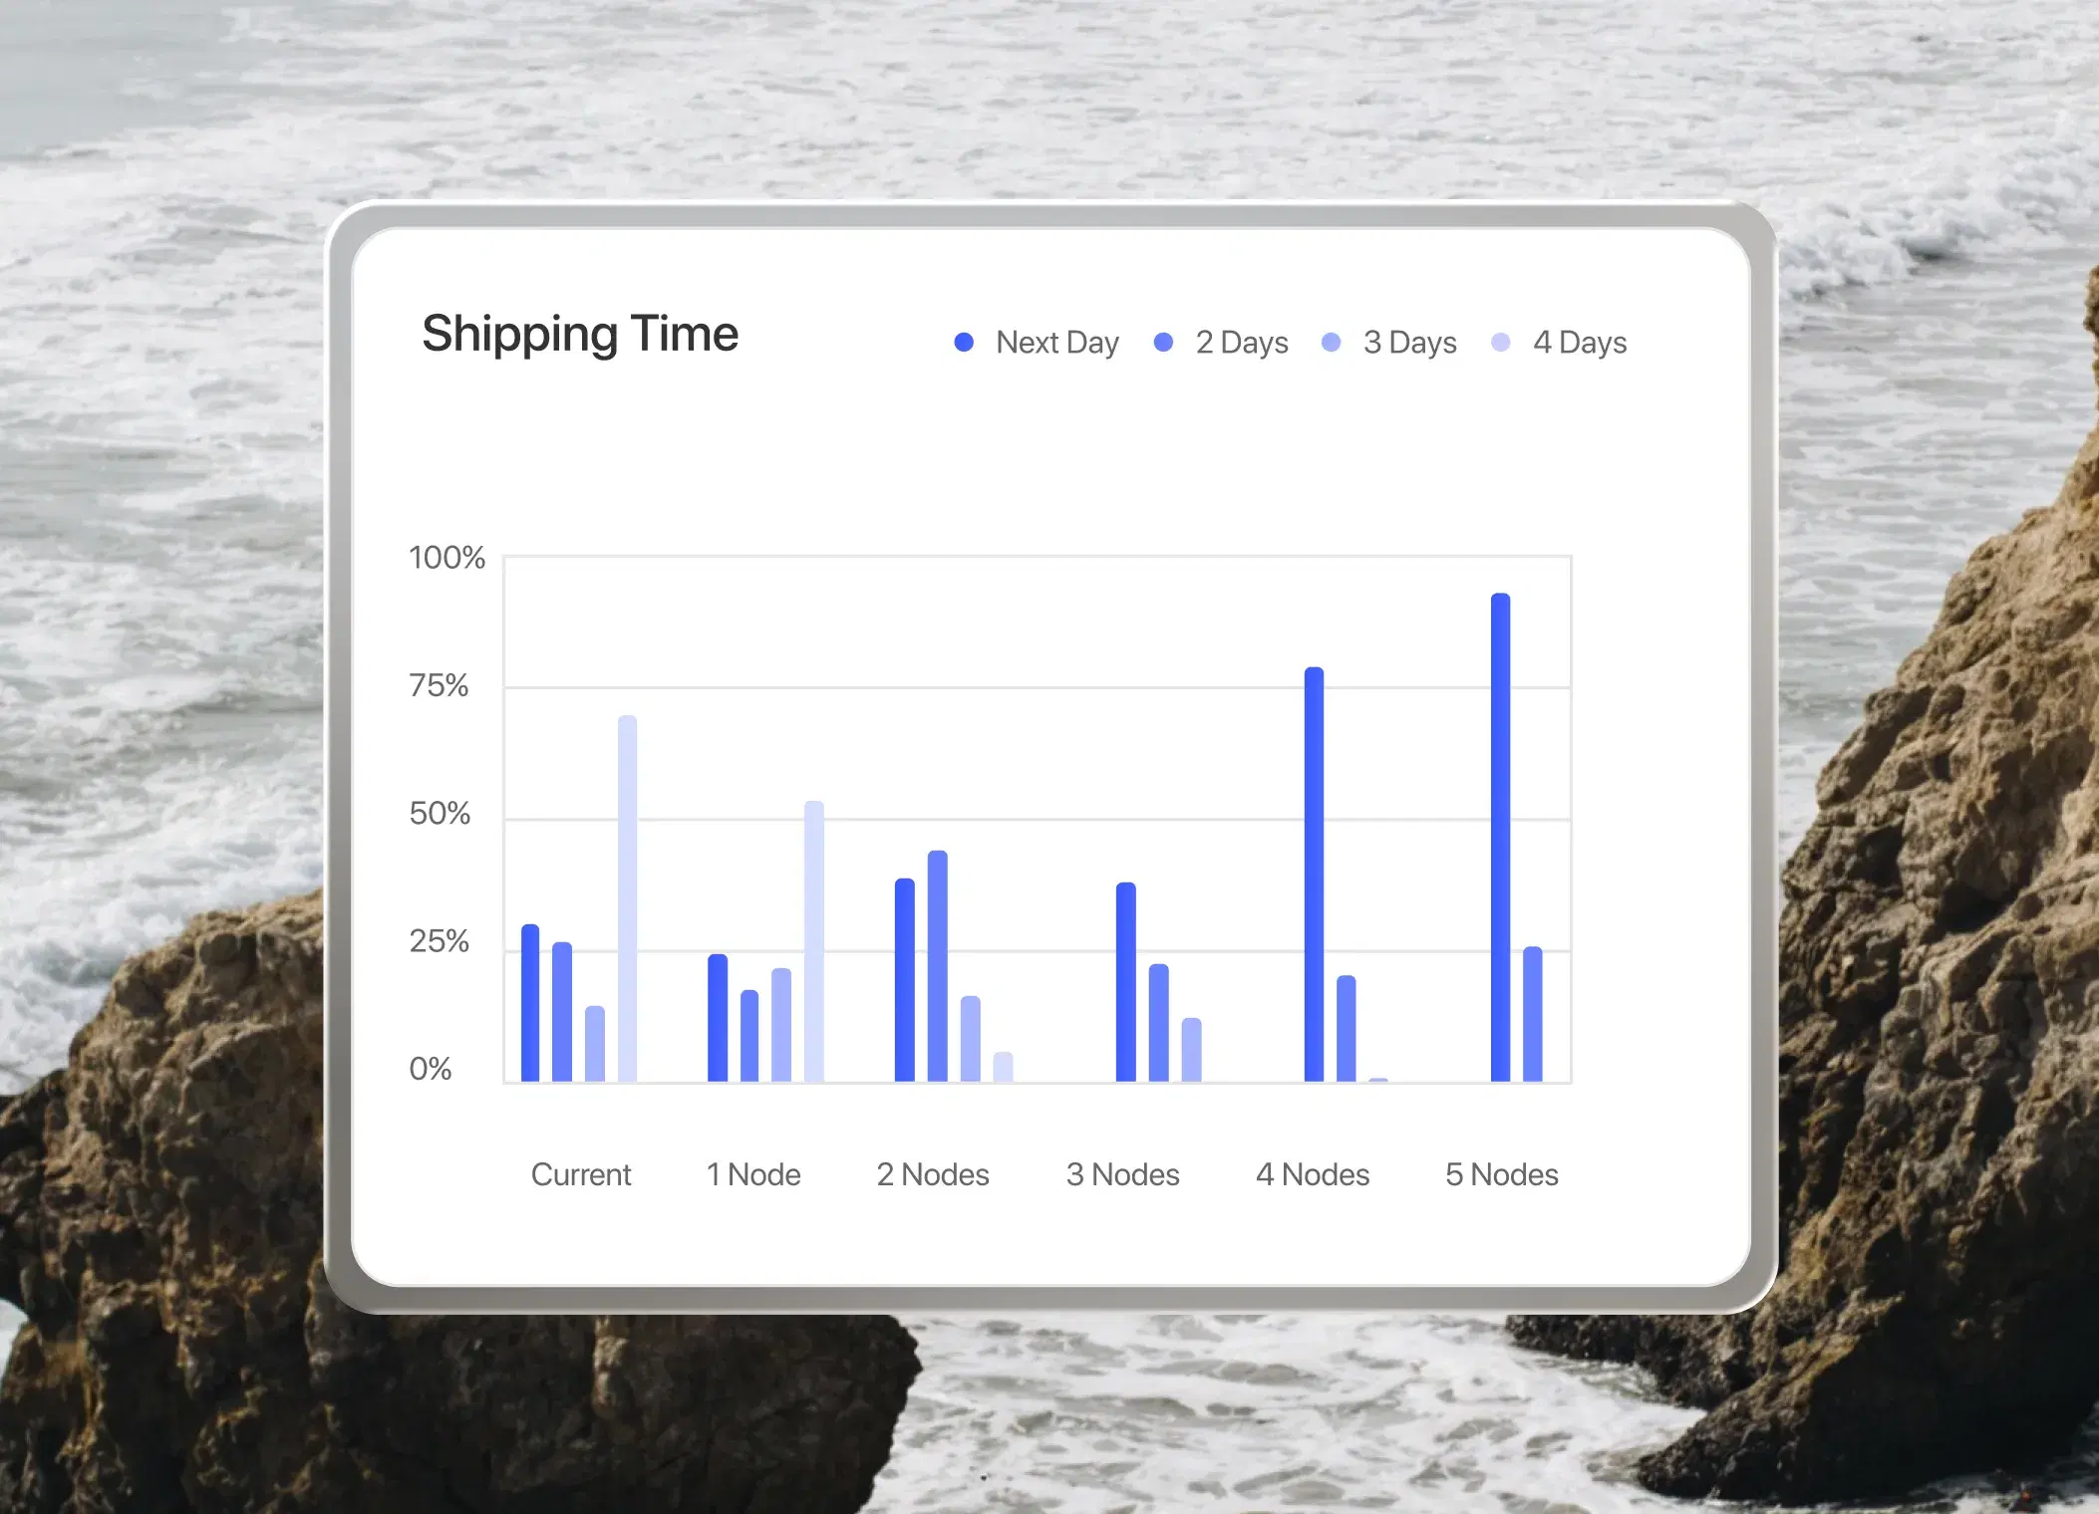Screen dimensions: 2099x1514
Task: Click the 25% y-axis label
Action: pyautogui.click(x=439, y=941)
